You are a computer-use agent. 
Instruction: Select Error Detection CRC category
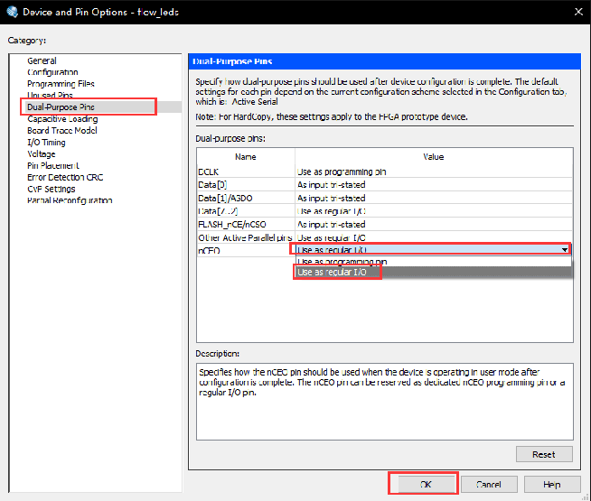pyautogui.click(x=65, y=177)
